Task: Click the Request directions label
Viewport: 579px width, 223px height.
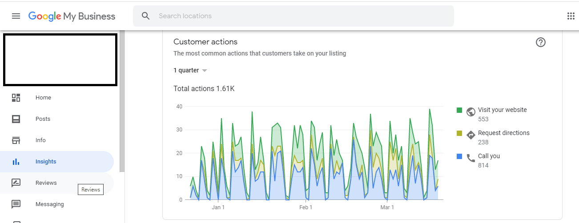Action: pos(504,133)
